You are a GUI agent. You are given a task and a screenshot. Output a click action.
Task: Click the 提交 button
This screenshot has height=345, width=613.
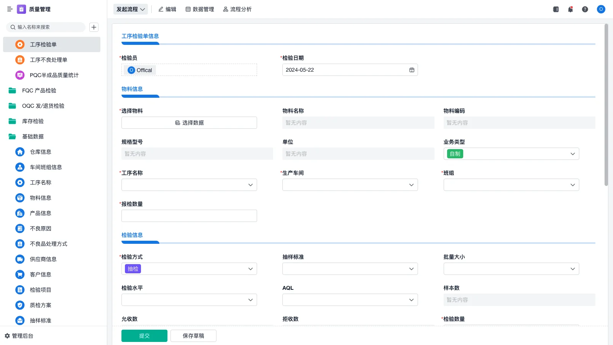(144, 335)
